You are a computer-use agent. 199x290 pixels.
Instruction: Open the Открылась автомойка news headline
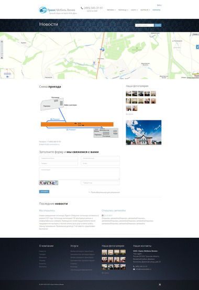coord(114,210)
